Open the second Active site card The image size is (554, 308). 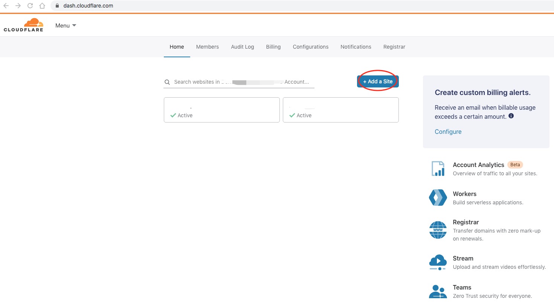coord(341,110)
